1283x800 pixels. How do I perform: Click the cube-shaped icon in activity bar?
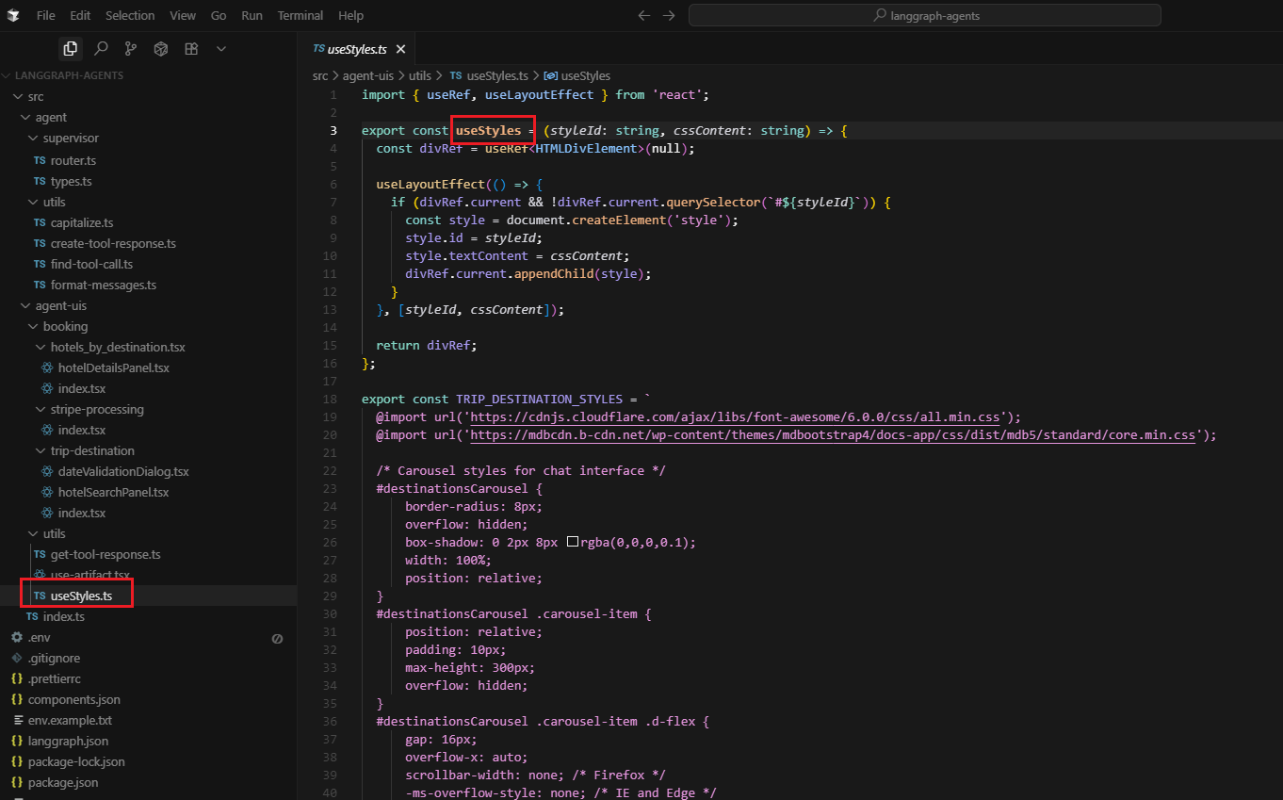click(x=161, y=49)
